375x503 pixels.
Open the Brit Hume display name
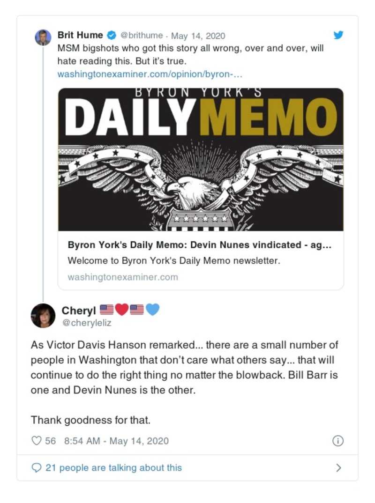pyautogui.click(x=80, y=36)
